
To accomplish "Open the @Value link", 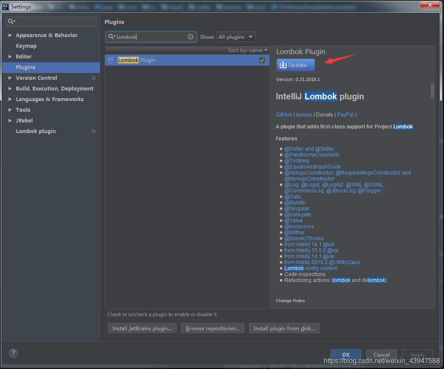I will (x=293, y=220).
